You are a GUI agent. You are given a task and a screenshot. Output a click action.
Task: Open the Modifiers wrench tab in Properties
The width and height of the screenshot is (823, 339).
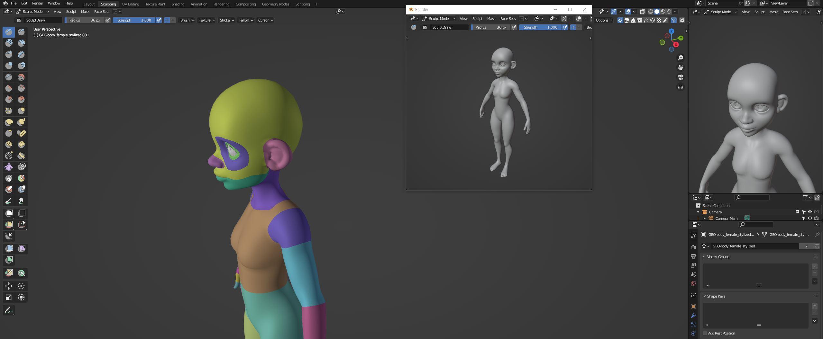[x=693, y=316]
